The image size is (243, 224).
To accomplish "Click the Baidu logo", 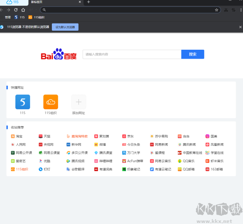I will tap(59, 54).
